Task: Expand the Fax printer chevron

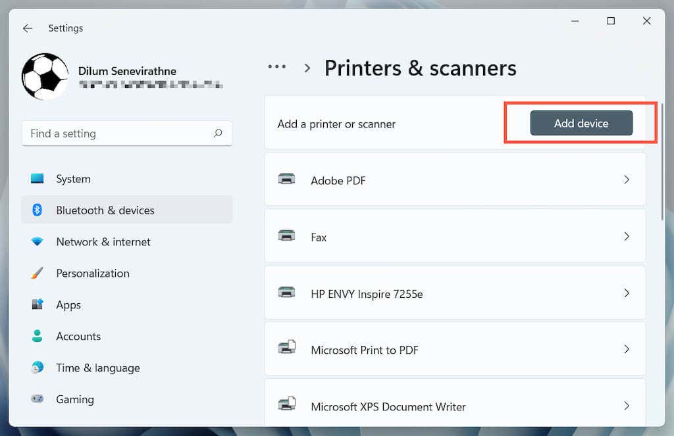Action: (627, 236)
